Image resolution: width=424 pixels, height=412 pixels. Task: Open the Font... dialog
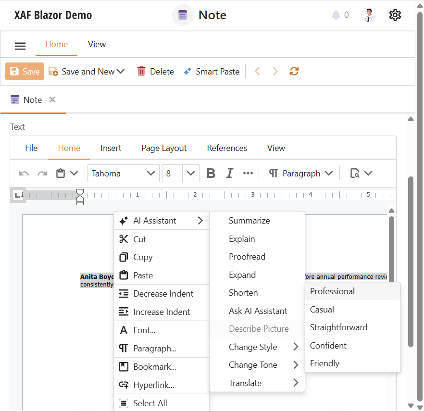tap(162, 330)
